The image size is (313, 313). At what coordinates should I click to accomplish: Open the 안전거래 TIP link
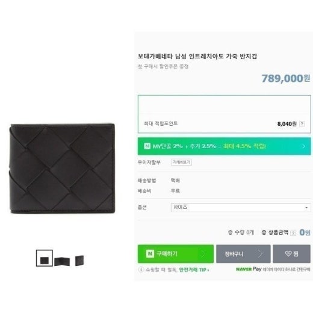(x=194, y=270)
